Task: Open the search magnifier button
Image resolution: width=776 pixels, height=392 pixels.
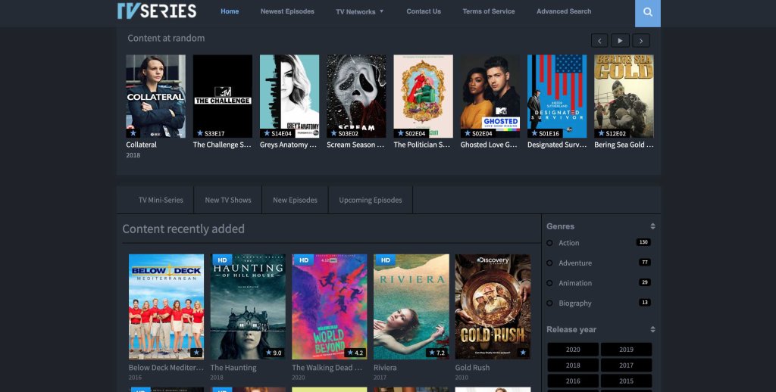Action: pos(647,13)
